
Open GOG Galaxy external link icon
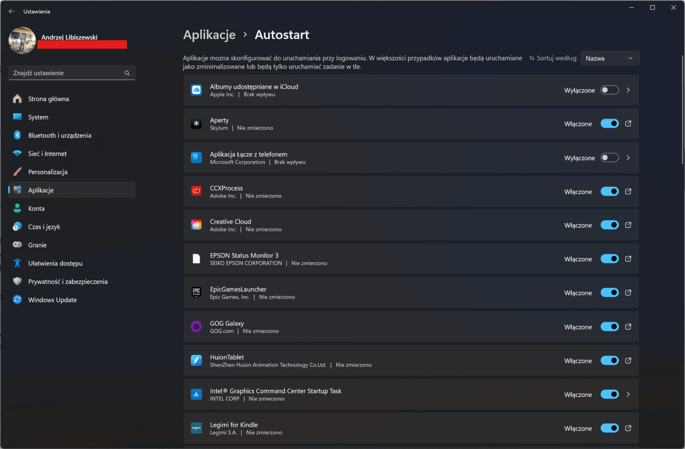click(x=628, y=326)
